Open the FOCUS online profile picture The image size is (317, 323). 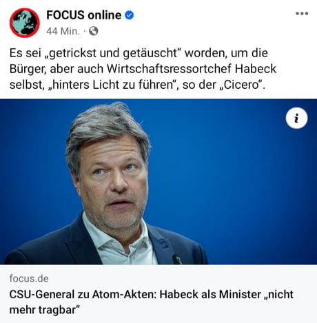(x=25, y=23)
